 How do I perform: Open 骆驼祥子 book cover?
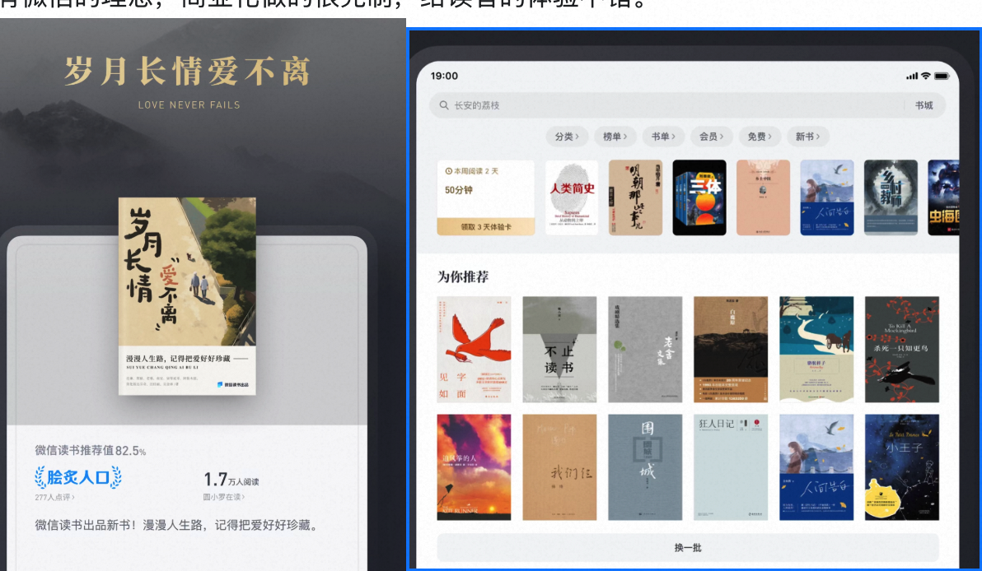(816, 350)
